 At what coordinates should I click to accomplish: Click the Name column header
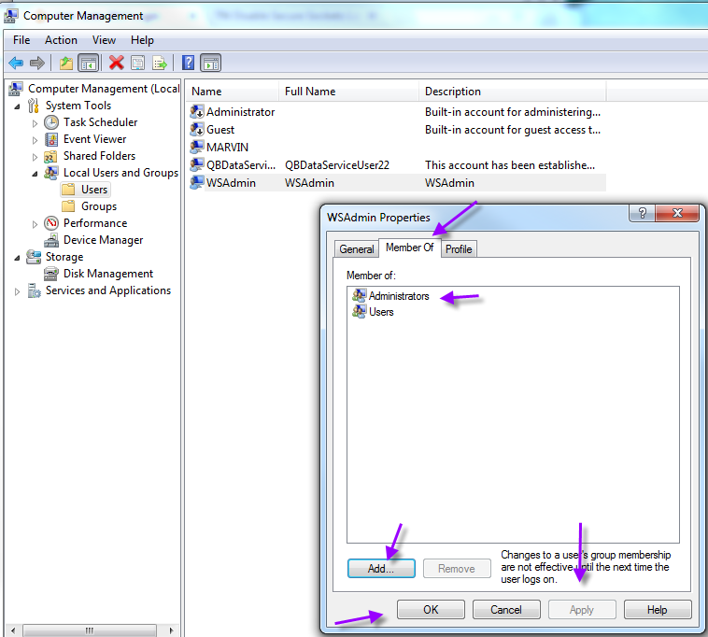point(232,92)
